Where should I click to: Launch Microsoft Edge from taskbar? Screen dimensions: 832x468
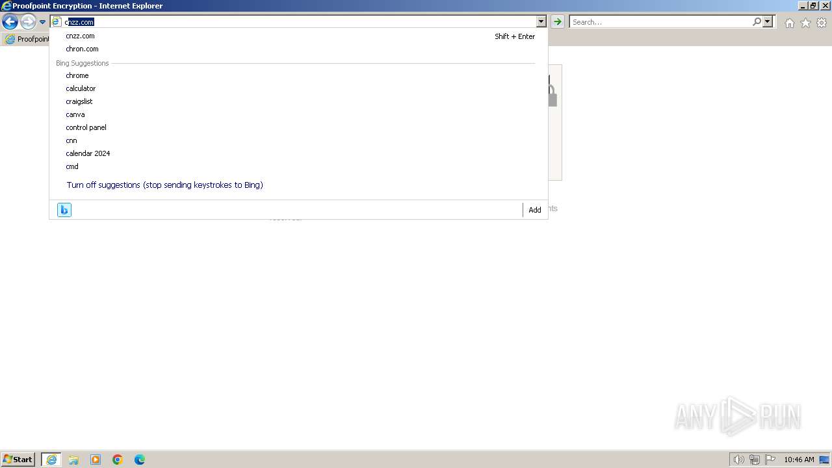[140, 460]
